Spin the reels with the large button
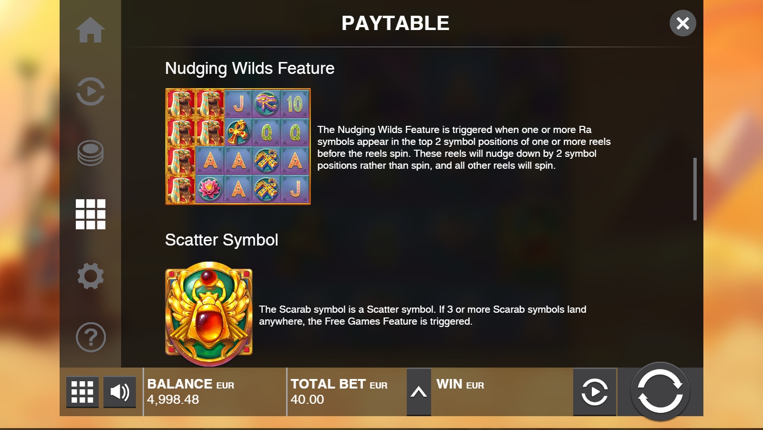This screenshot has width=763, height=430. [660, 391]
